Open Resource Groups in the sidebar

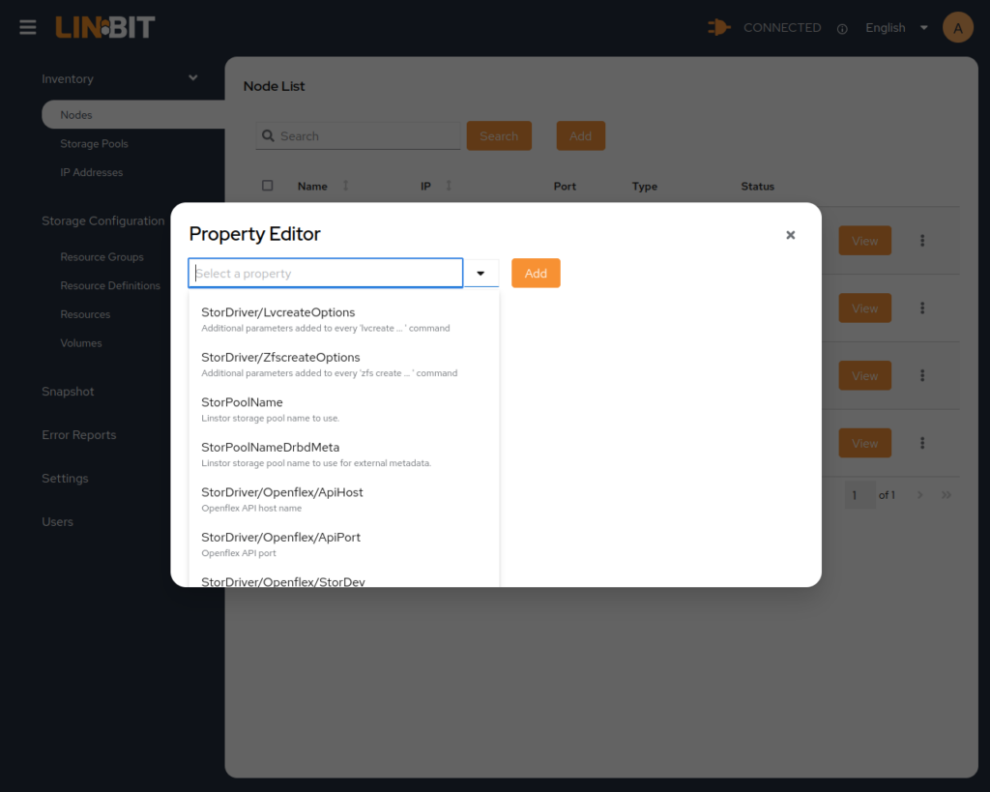102,257
